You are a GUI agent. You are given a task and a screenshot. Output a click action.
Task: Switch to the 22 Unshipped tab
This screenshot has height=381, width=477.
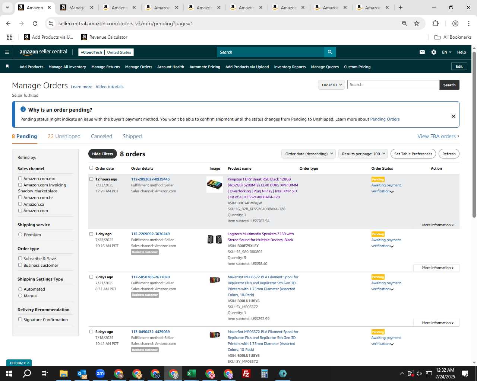coord(64,136)
